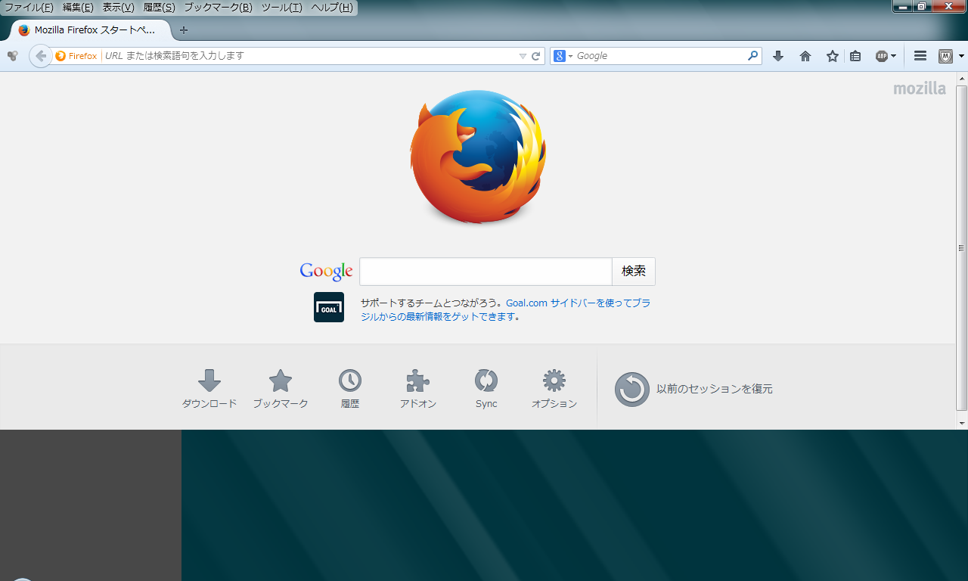Open the search engine selector dropdown

(563, 56)
